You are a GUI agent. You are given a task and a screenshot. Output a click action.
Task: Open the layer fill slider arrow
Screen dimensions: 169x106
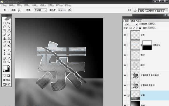pos(155,28)
